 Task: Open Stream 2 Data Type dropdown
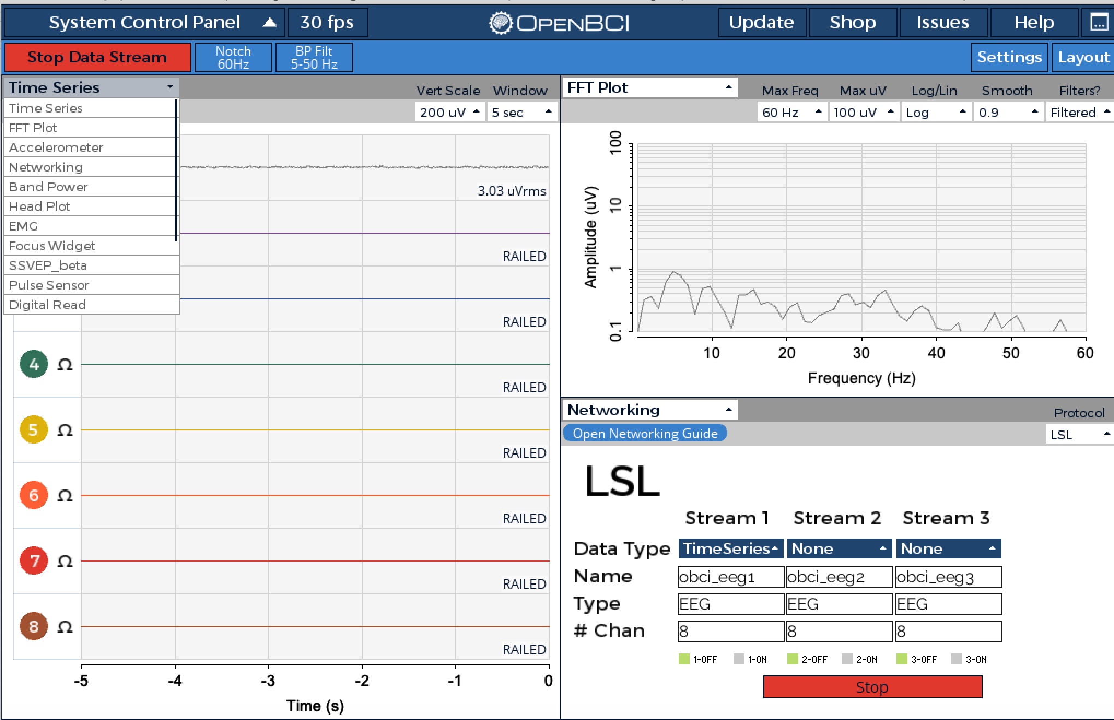coord(839,548)
